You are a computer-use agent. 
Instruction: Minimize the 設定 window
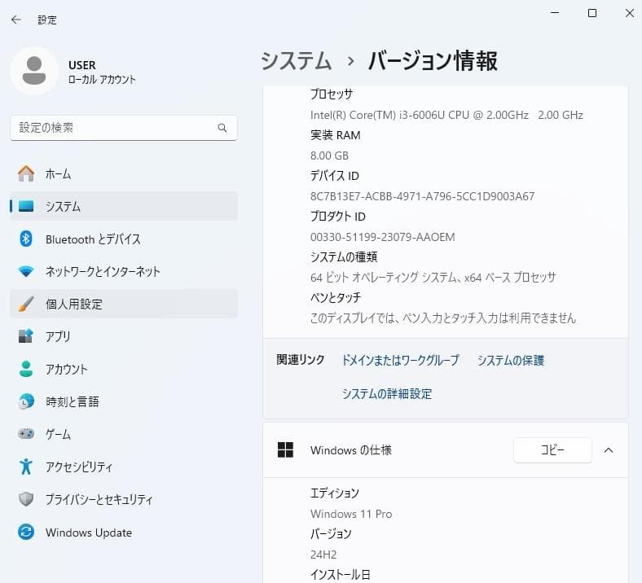pyautogui.click(x=555, y=13)
